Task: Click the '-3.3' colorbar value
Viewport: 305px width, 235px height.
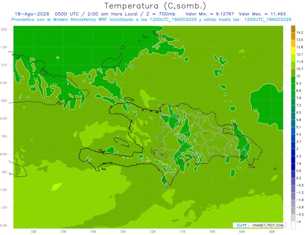Action: pos(300,214)
